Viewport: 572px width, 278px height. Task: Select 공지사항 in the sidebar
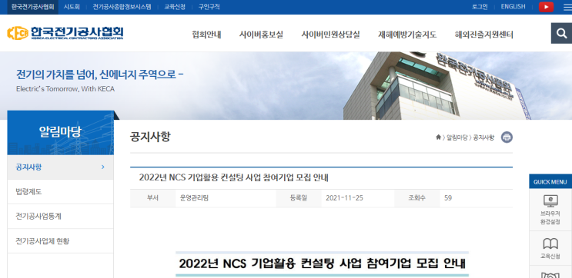60,167
